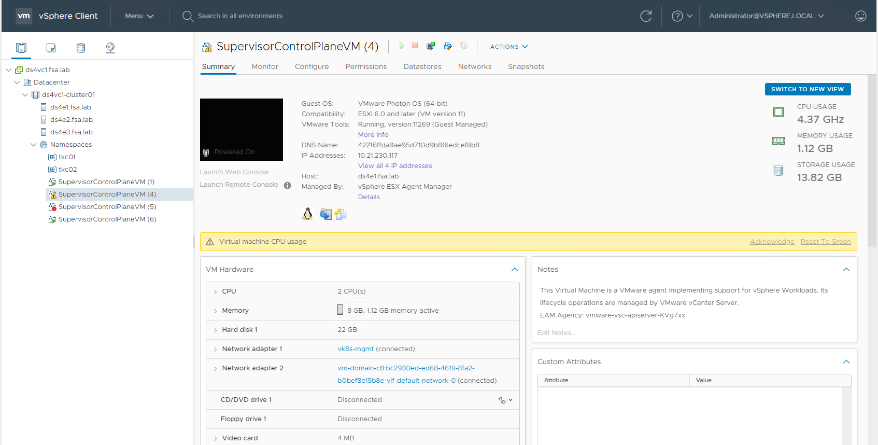Screen dimensions: 878x445
Task: Expand the CPU hardware row
Action: tap(215, 292)
